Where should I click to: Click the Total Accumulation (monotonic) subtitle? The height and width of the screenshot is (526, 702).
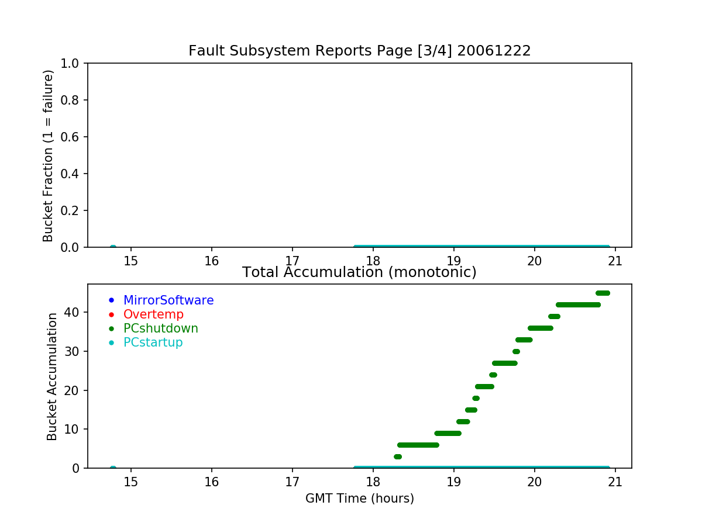click(x=359, y=272)
